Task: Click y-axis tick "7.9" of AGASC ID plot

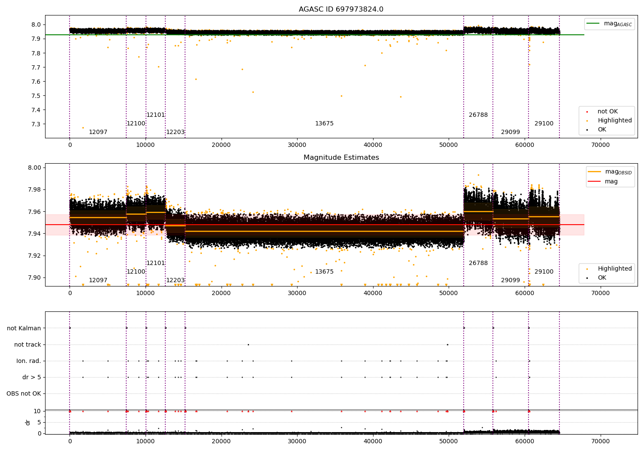Action: [x=36, y=39]
